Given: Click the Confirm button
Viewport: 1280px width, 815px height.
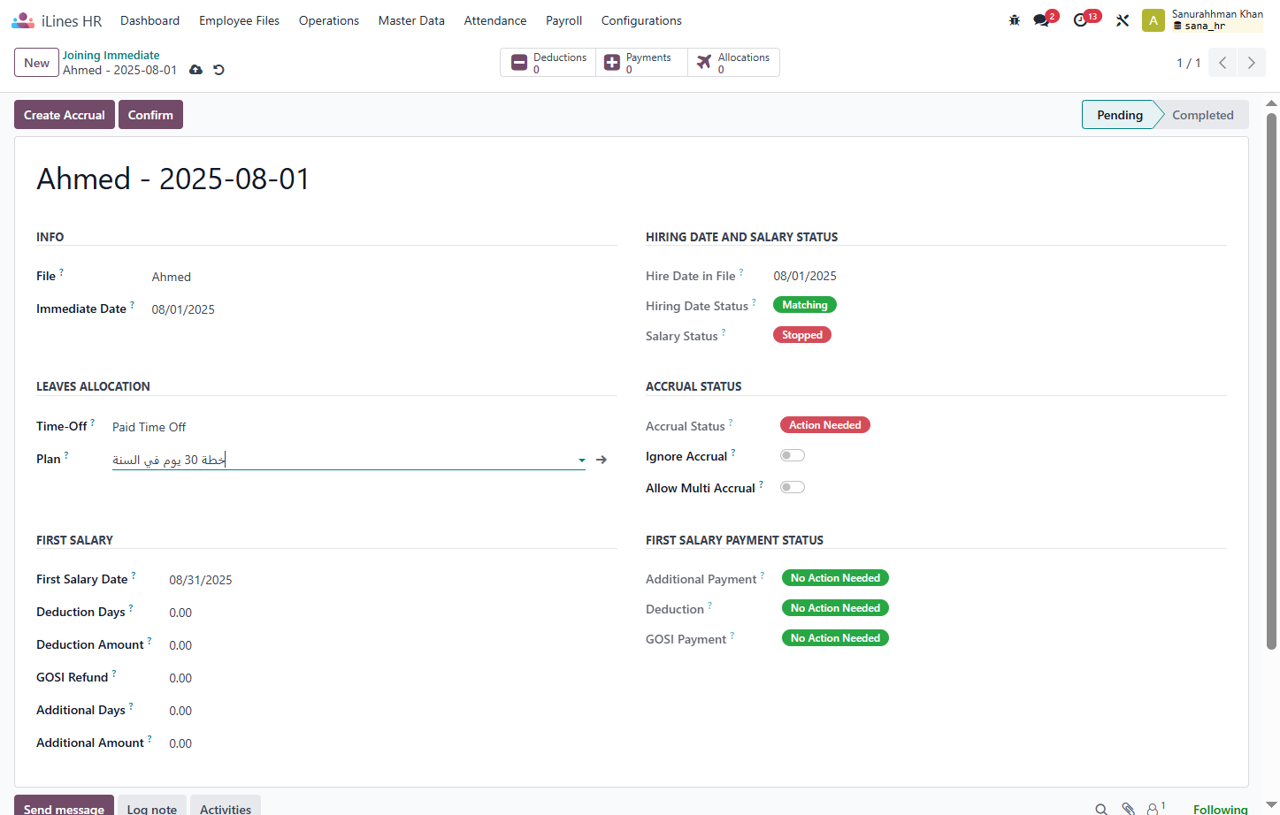Looking at the screenshot, I should point(150,115).
